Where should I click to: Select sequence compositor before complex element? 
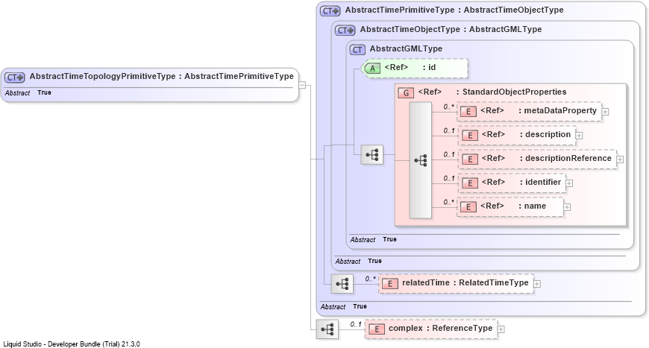(x=327, y=329)
